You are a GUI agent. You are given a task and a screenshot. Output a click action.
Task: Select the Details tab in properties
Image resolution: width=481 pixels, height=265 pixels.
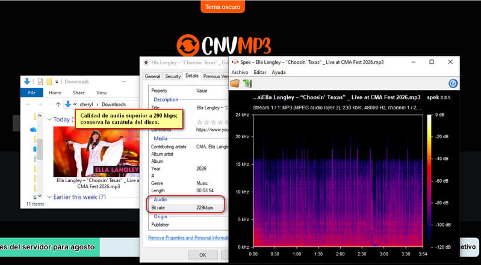(192, 76)
